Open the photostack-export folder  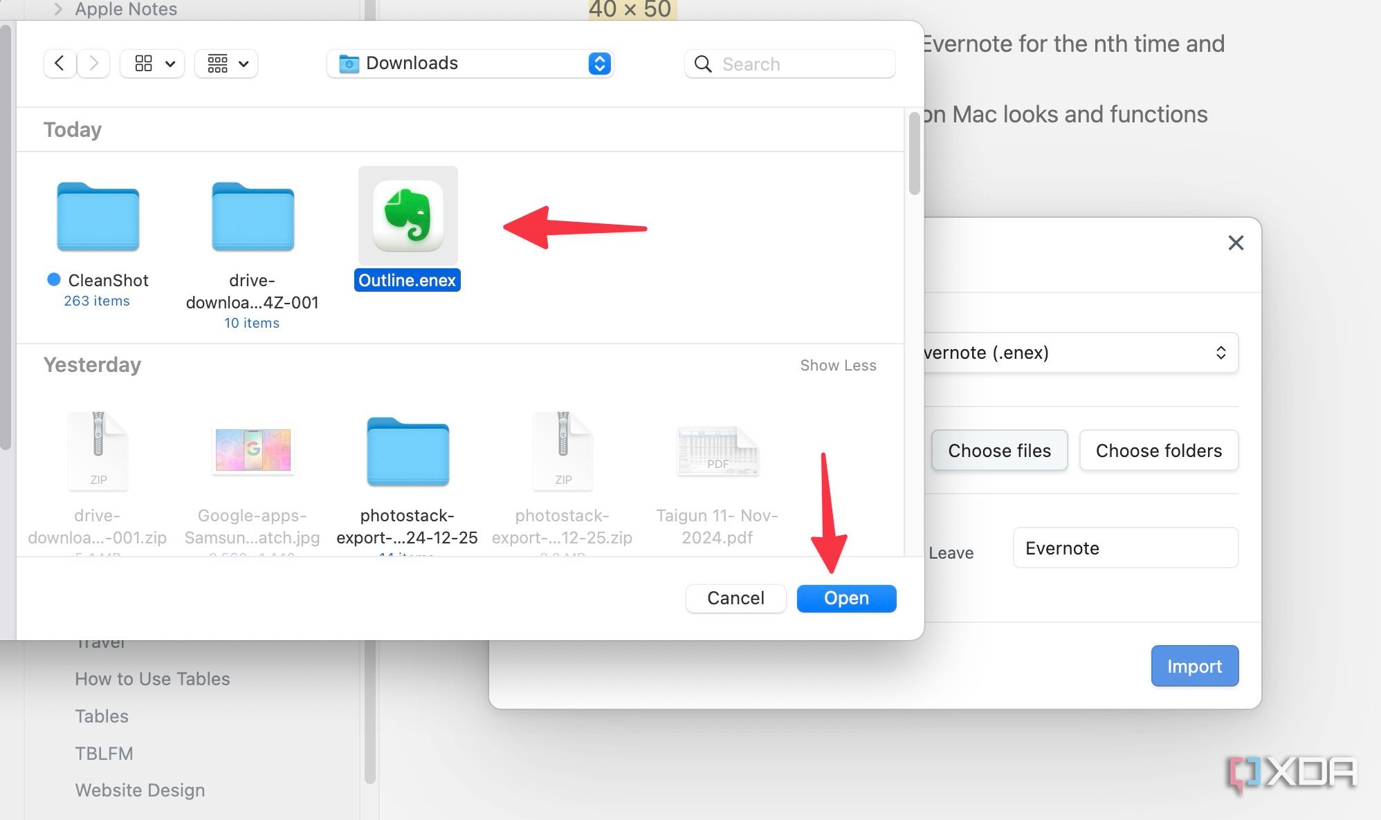(408, 452)
